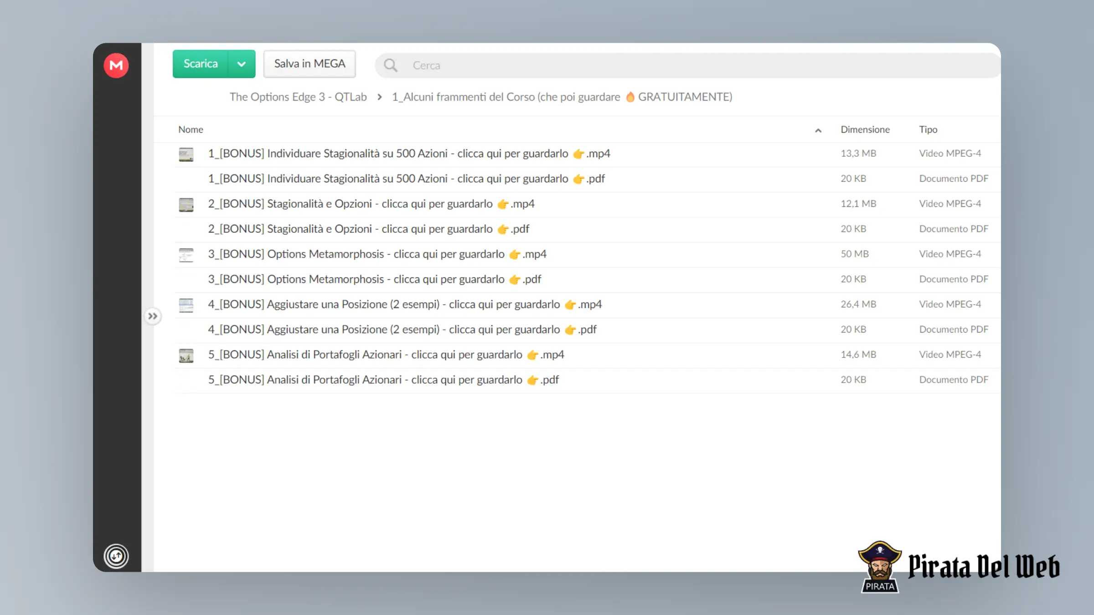Open the Scarica dropdown arrow
1094x615 pixels.
(x=242, y=64)
